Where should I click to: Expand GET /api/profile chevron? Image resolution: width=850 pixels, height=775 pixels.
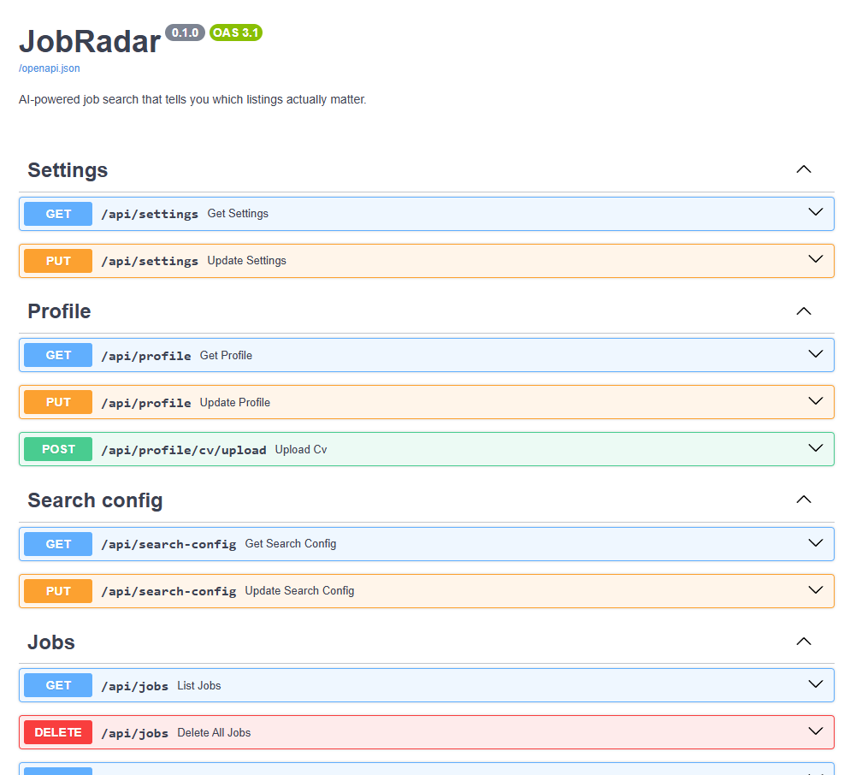(815, 354)
